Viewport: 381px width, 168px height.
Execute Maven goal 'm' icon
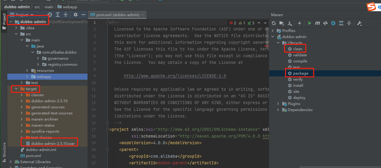click(317, 23)
